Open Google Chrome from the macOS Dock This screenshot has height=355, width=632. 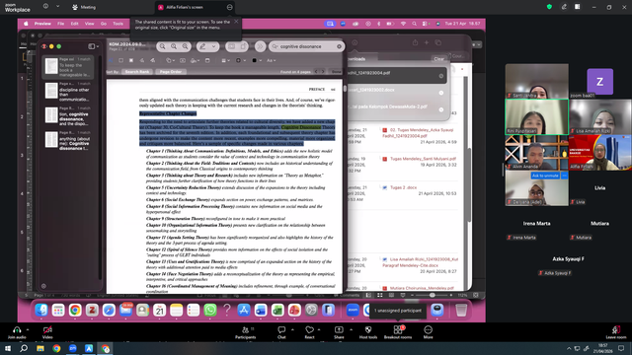point(75,310)
